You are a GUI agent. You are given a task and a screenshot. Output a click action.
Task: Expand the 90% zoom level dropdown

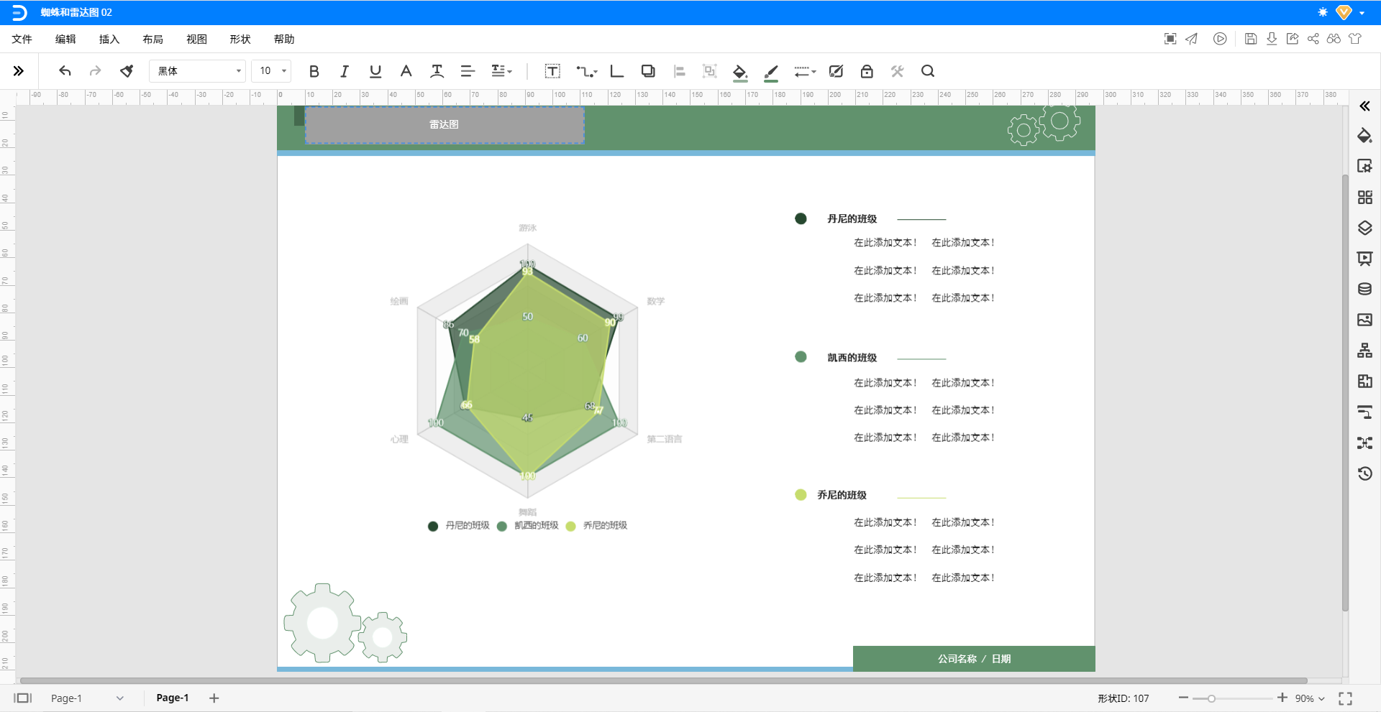coord(1310,698)
